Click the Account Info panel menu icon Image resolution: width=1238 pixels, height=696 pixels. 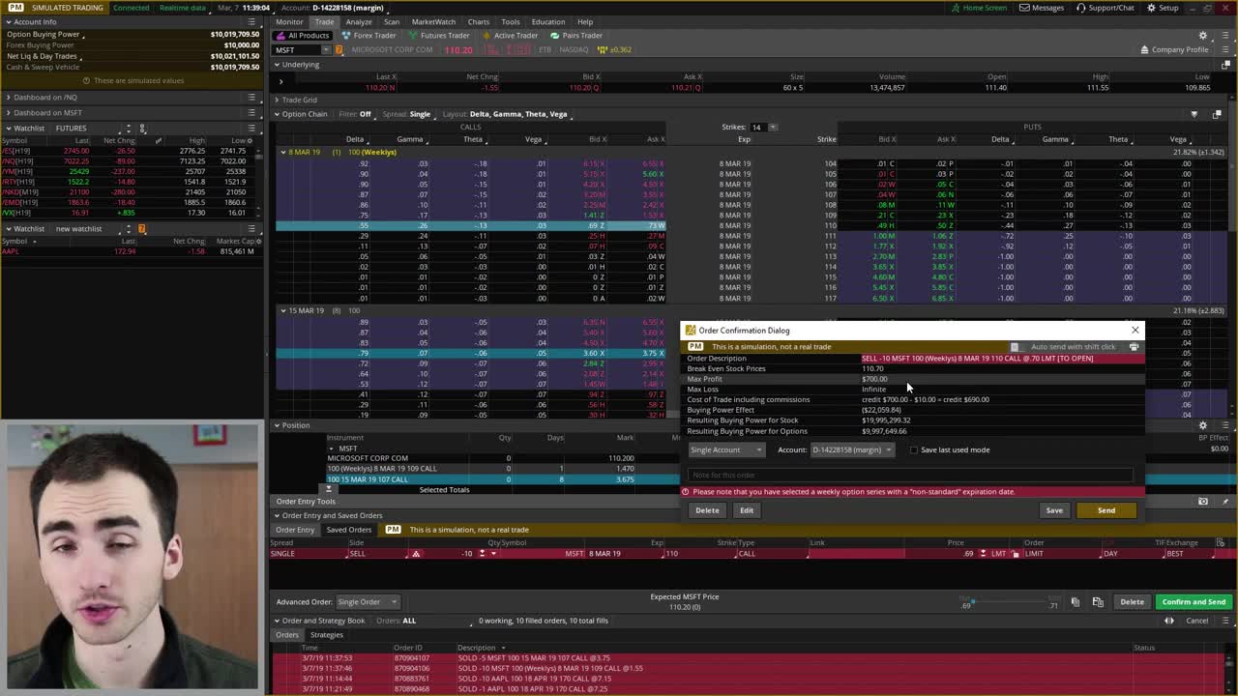[251, 21]
